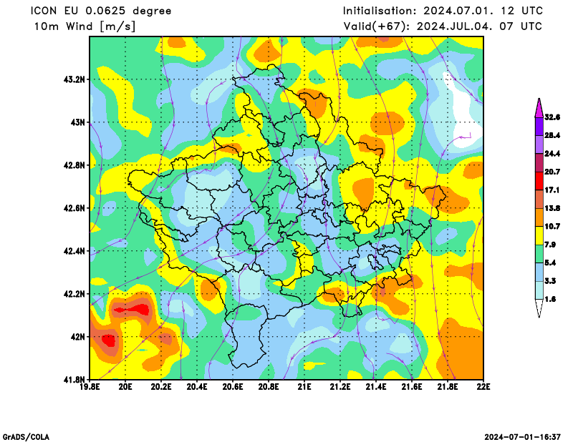
Task: Click the legend value 28.4
Action: click(x=552, y=136)
